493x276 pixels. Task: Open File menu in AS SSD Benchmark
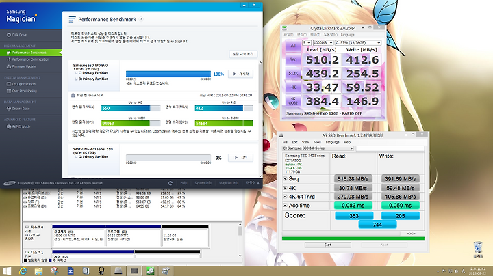point(285,142)
